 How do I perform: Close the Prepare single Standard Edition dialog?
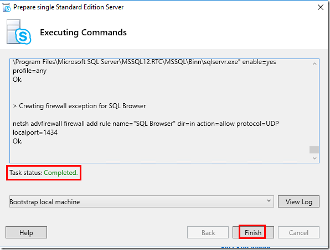pyautogui.click(x=321, y=7)
